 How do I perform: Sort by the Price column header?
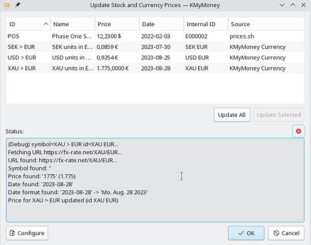pyautogui.click(x=117, y=24)
